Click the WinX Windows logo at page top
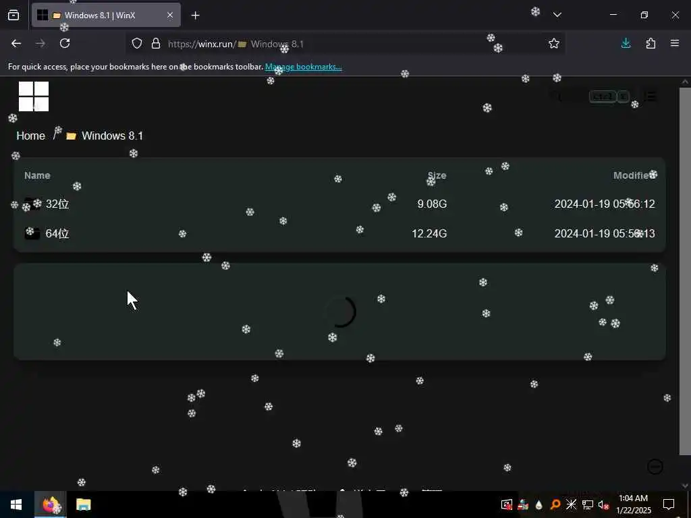Screen dimensions: 691x518 pos(34,96)
